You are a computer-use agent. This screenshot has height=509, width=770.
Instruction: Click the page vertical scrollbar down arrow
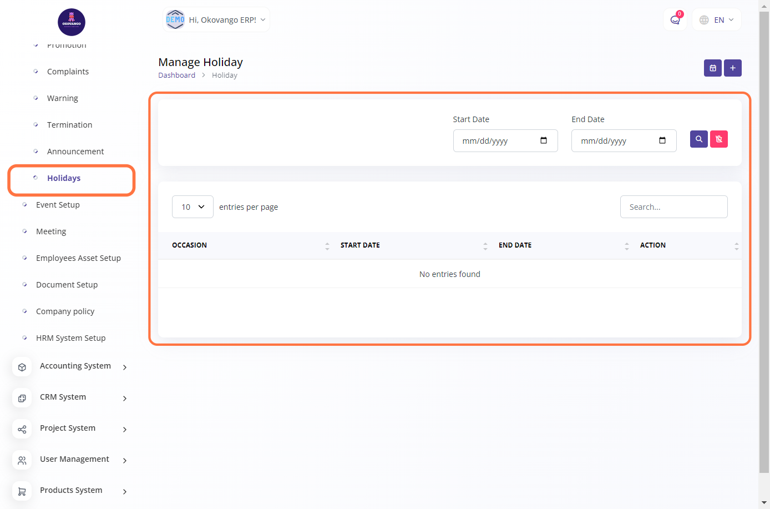coord(764,502)
